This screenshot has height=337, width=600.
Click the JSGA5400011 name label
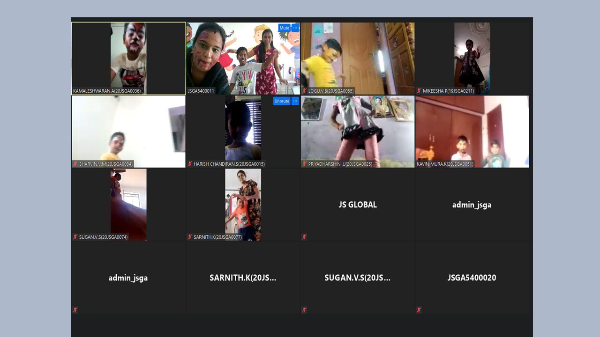pos(201,91)
